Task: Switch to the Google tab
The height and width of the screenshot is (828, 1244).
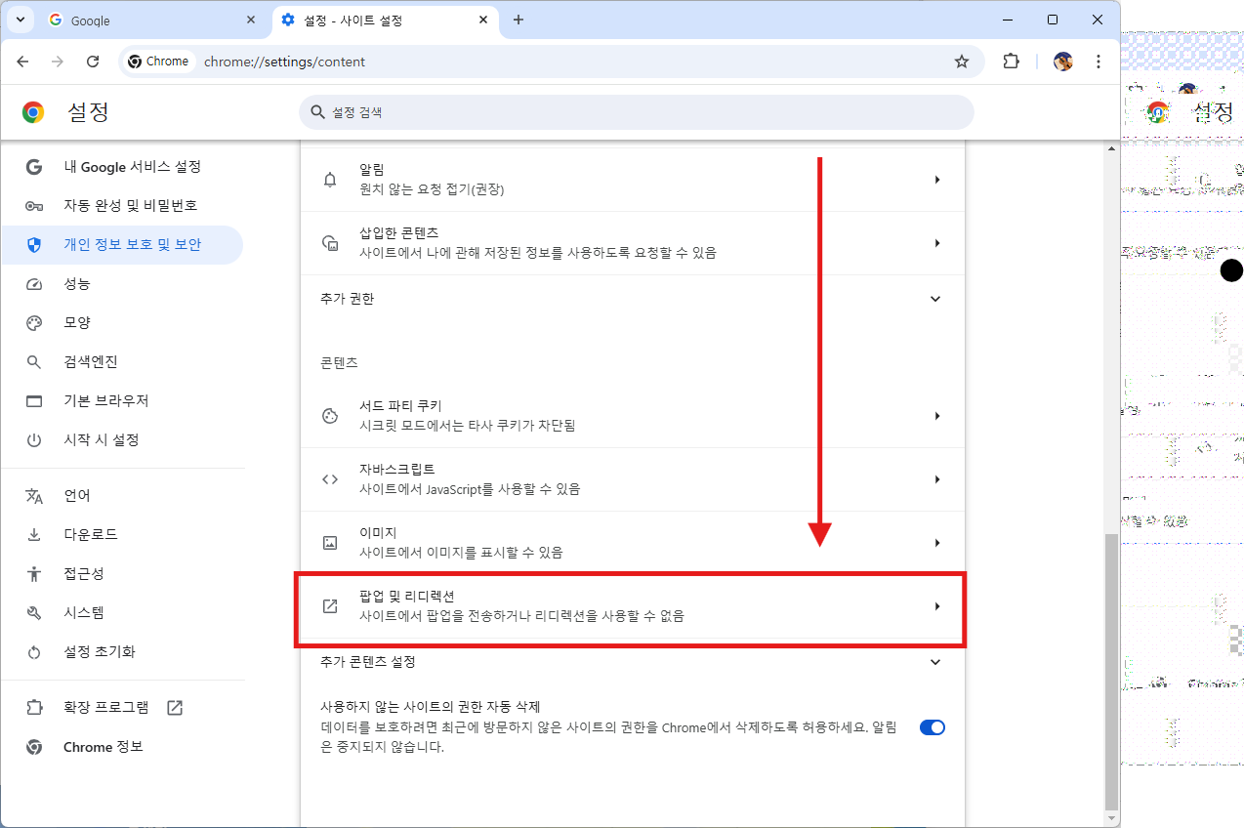Action: pos(146,20)
